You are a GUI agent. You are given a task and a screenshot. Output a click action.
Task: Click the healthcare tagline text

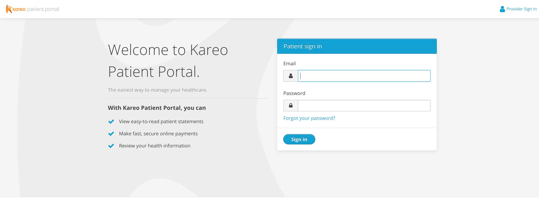tap(157, 90)
